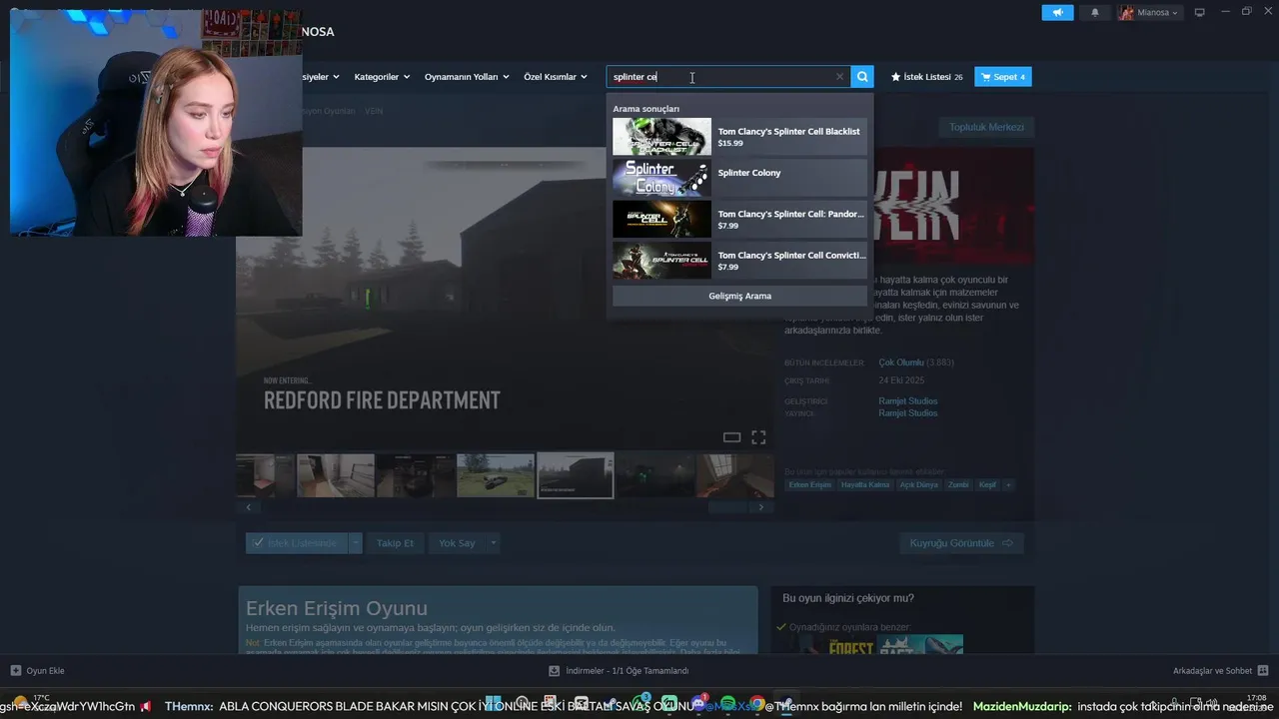Select the Erken Erişim tag
Screen dimensions: 1279x719
tap(809, 485)
